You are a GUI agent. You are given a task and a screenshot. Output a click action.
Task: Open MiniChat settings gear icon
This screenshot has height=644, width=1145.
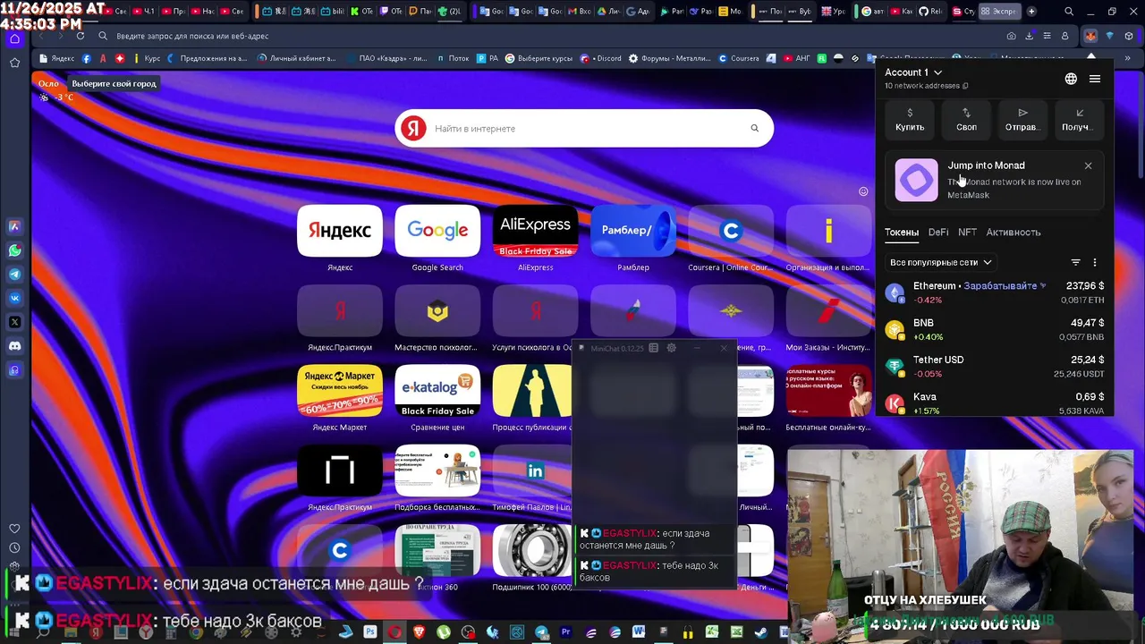pos(672,348)
